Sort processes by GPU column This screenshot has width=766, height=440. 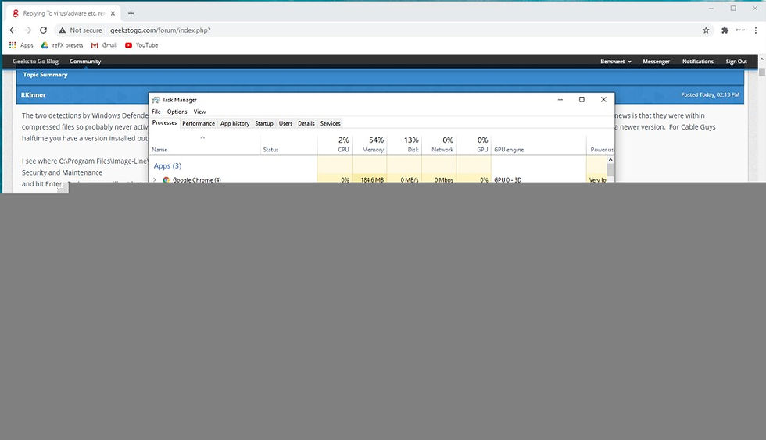(x=474, y=145)
